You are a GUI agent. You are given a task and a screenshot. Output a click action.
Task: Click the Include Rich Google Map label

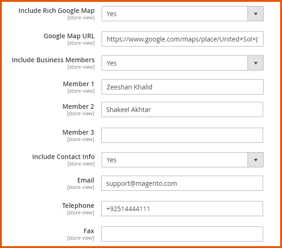57,11
